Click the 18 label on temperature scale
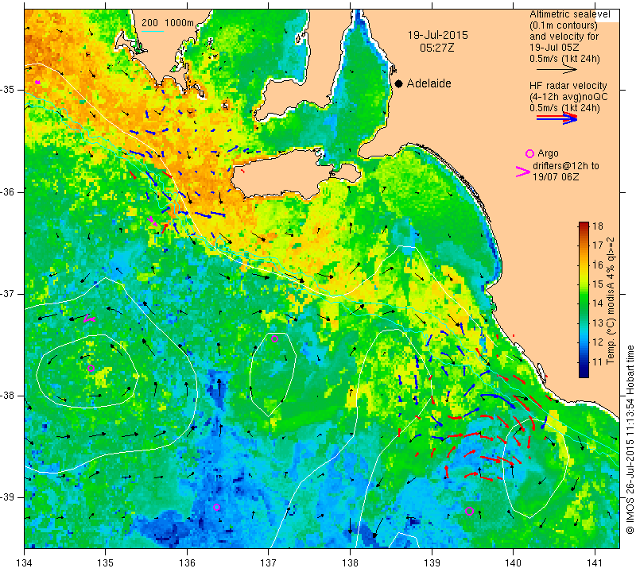636x572 pixels. [598, 226]
